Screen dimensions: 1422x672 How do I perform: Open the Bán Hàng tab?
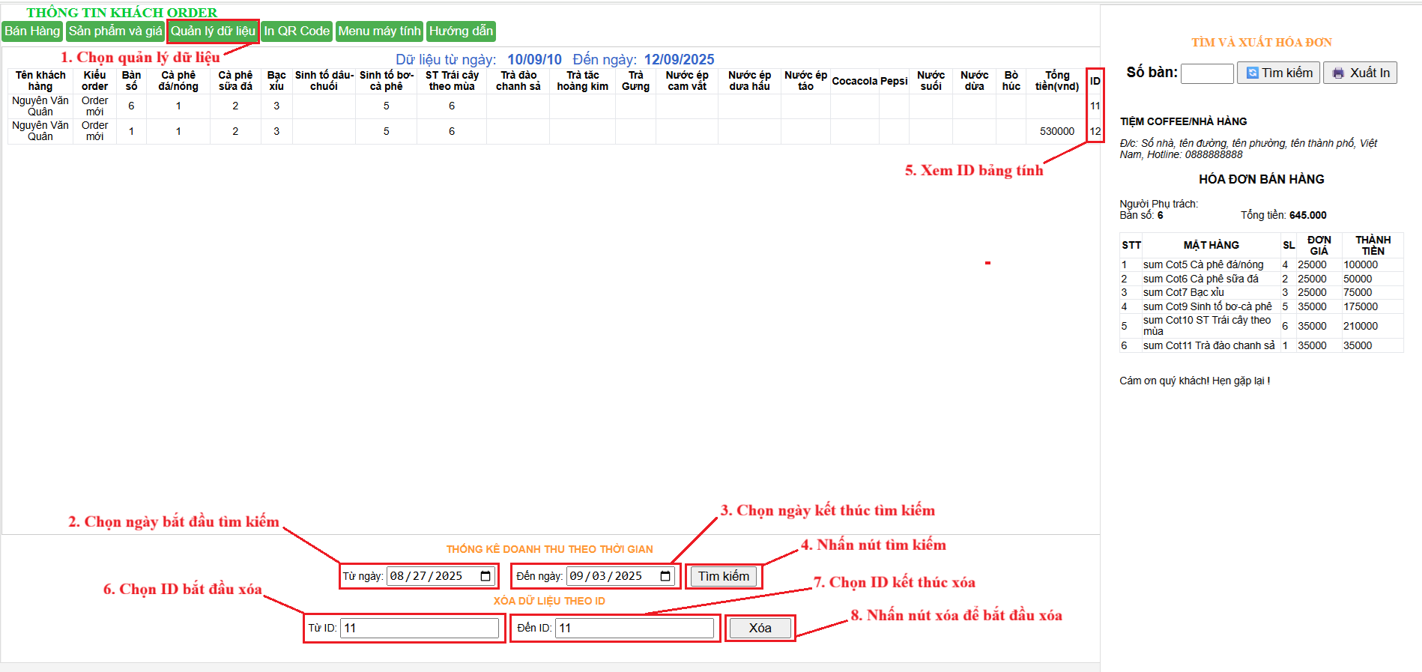pyautogui.click(x=32, y=31)
